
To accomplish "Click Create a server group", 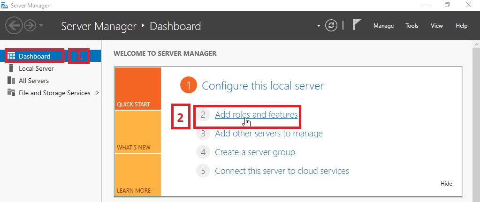I will click(x=255, y=152).
